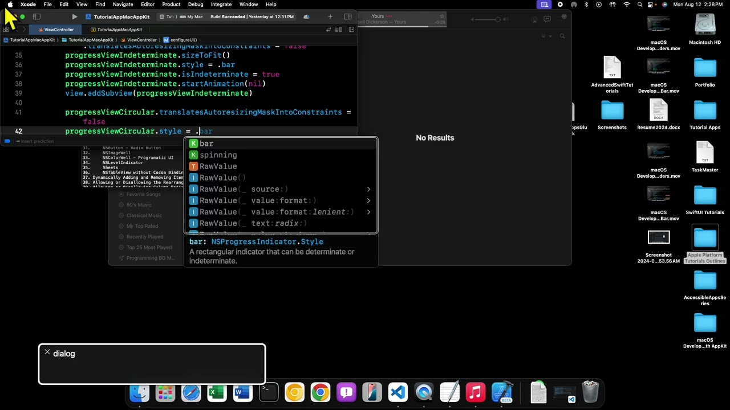Image resolution: width=730 pixels, height=410 pixels.
Task: Toggle the Xcode inspector panel
Action: [x=348, y=17]
